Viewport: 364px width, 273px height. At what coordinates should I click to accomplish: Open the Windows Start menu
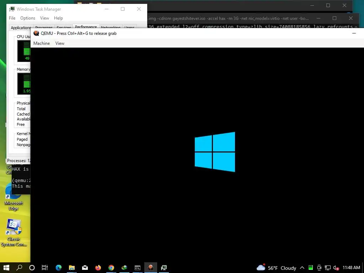pyautogui.click(x=6, y=268)
